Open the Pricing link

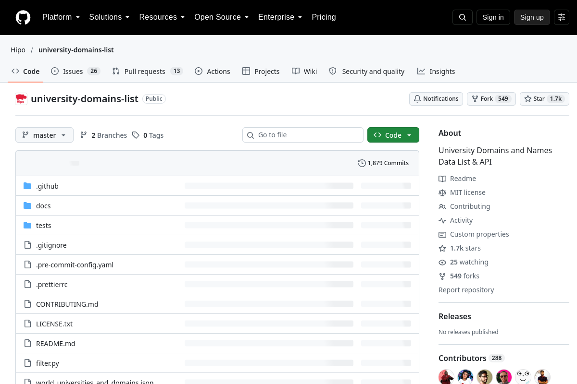pyautogui.click(x=324, y=17)
